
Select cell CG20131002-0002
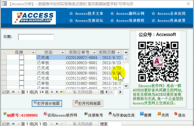click(x=81, y=83)
